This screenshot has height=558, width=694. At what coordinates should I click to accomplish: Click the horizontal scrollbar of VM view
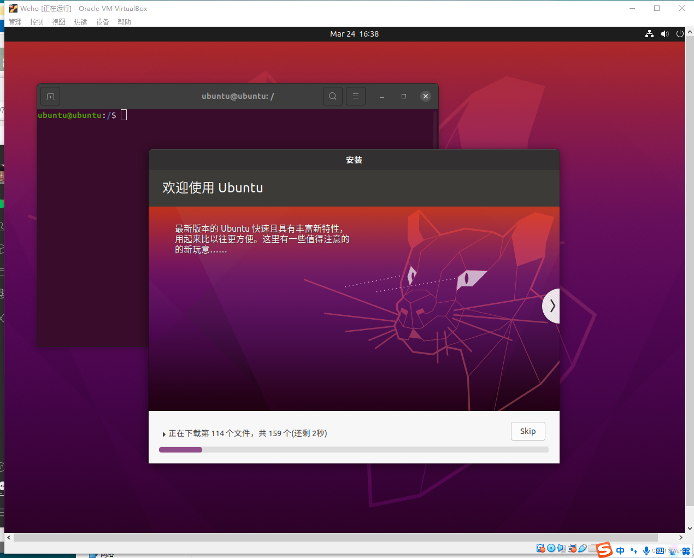pos(336,538)
